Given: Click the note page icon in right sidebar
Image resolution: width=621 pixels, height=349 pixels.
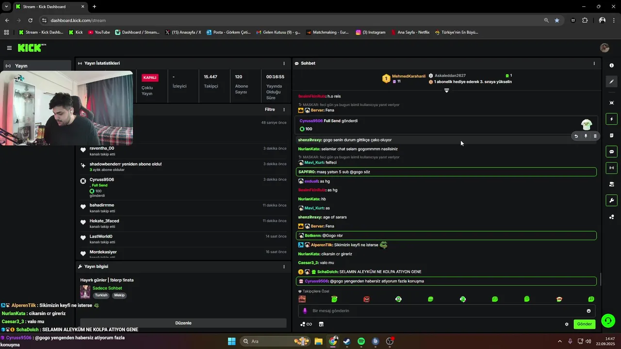Looking at the screenshot, I should (x=611, y=135).
